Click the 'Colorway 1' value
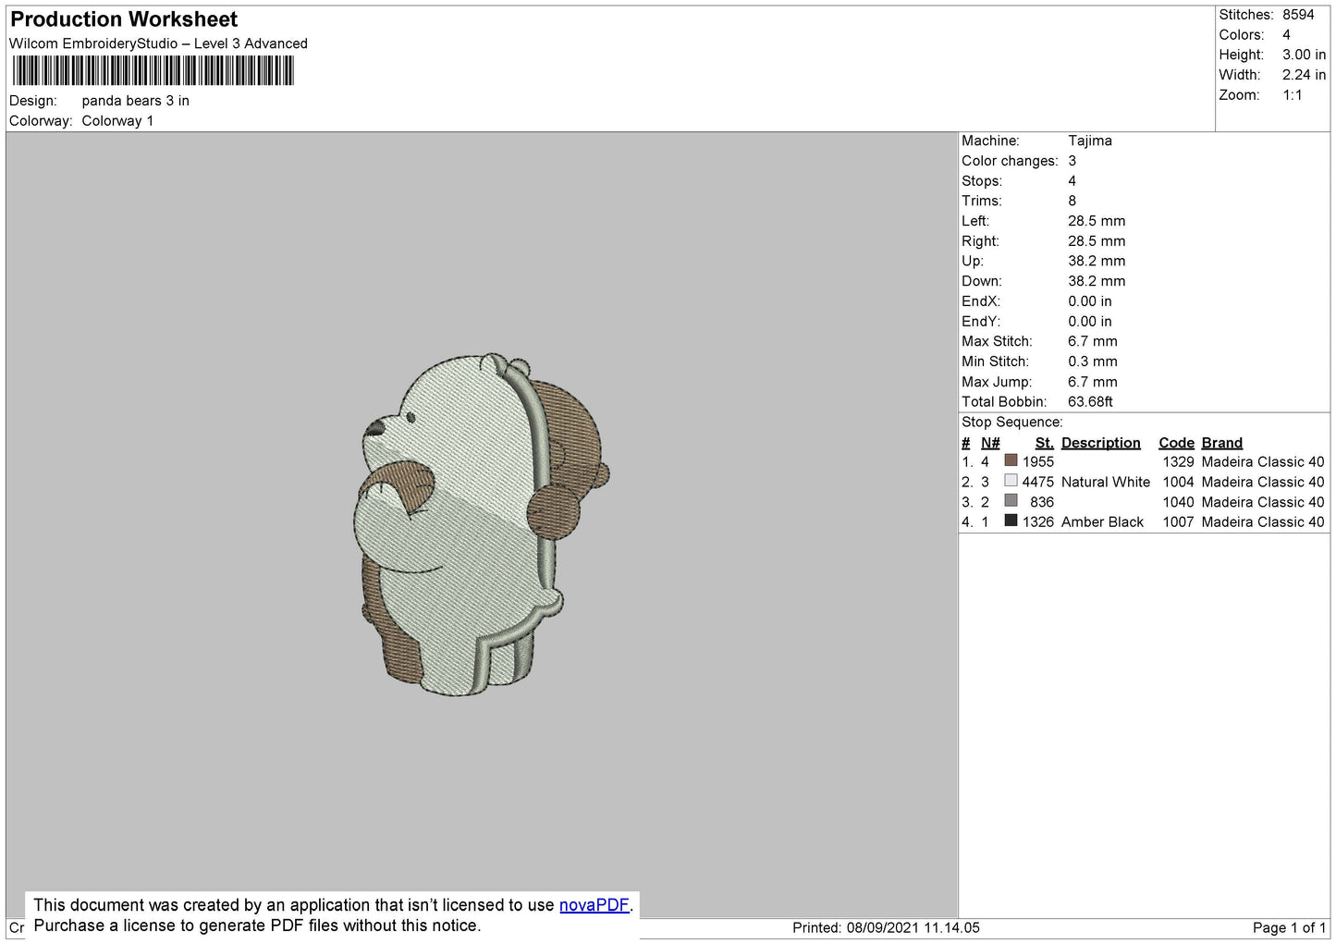Screen dimensions: 1336x944 117,121
